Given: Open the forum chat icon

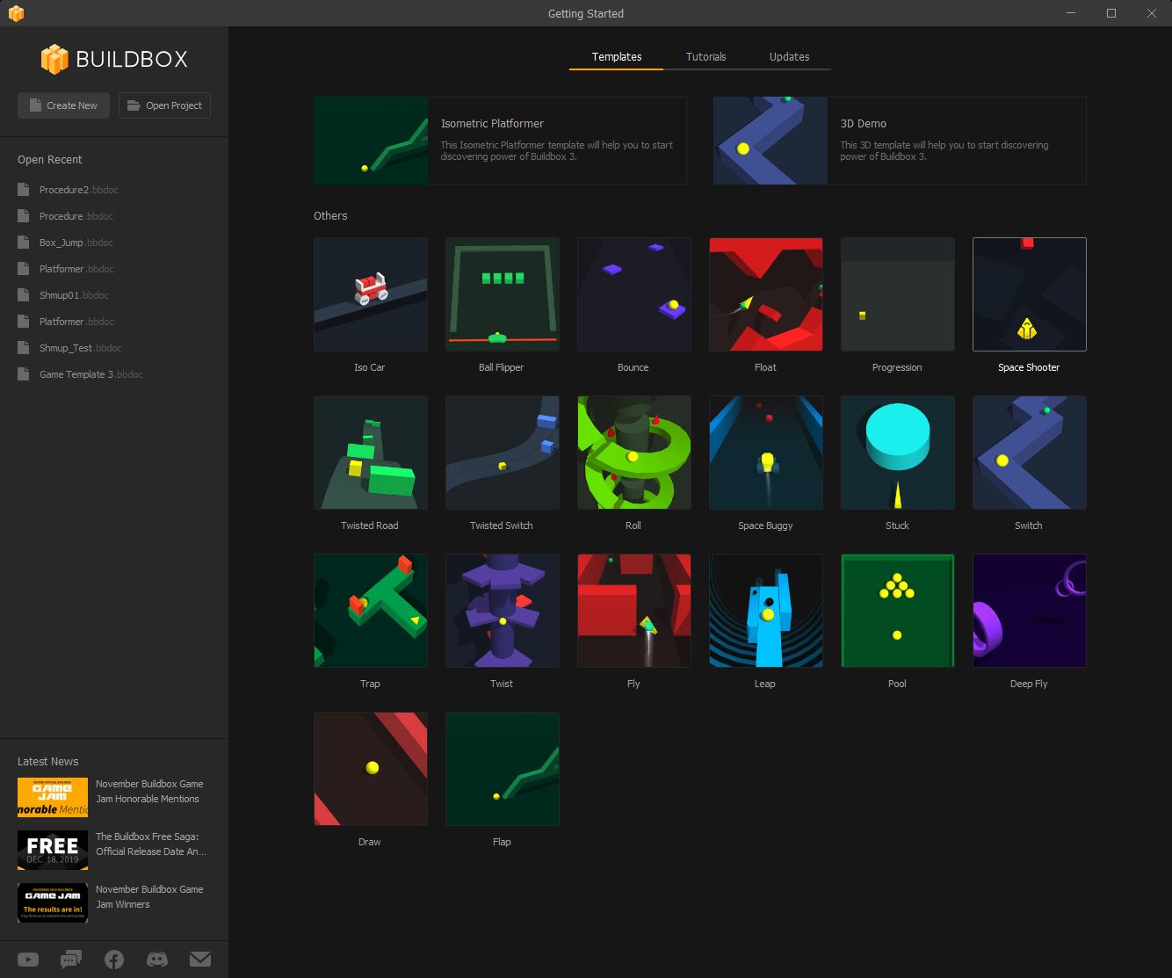Looking at the screenshot, I should coord(70,959).
